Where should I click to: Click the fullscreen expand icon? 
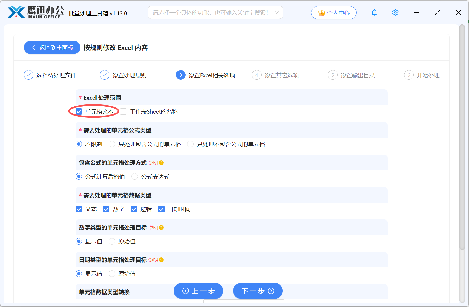(x=437, y=12)
